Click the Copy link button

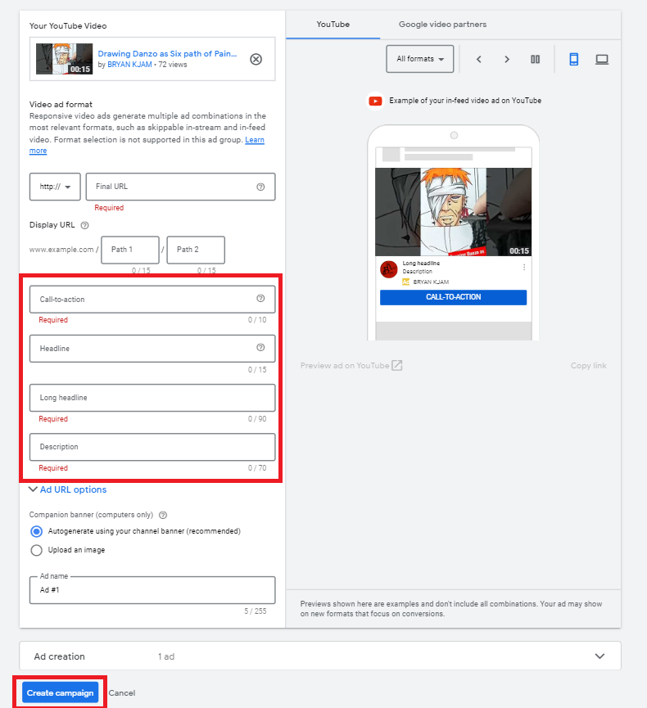[x=588, y=366]
